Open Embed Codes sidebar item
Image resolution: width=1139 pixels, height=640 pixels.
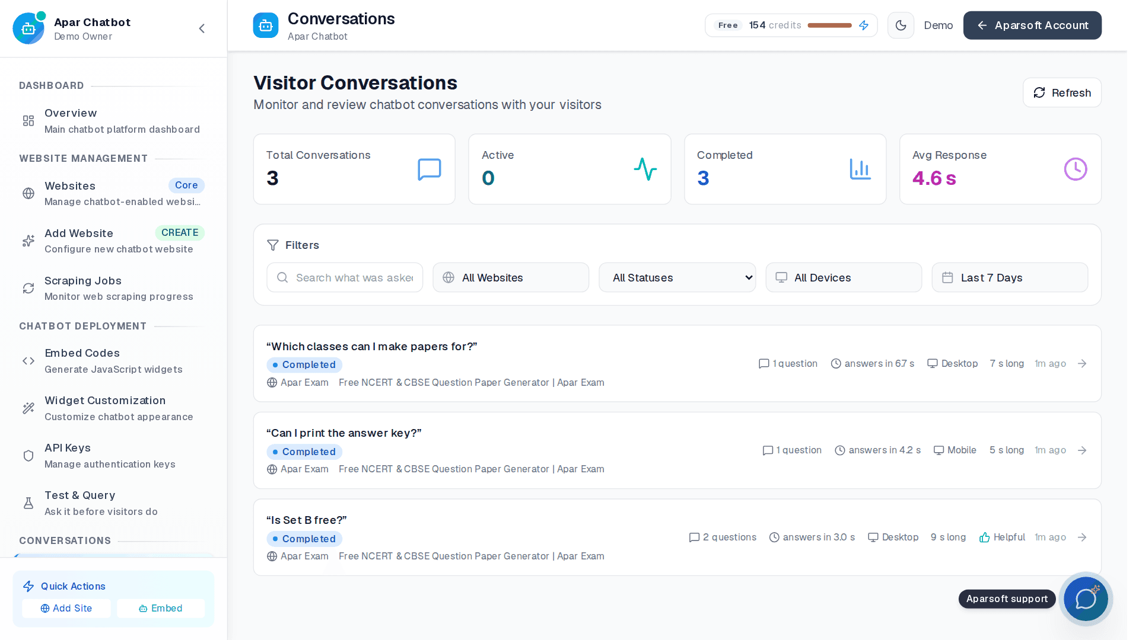[113, 361]
